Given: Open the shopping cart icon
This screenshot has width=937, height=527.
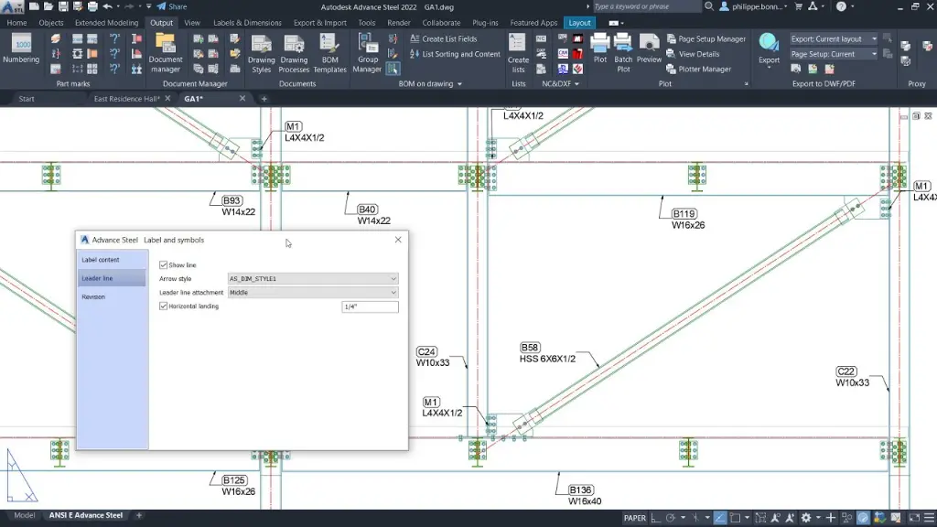Looking at the screenshot, I should point(798,6).
